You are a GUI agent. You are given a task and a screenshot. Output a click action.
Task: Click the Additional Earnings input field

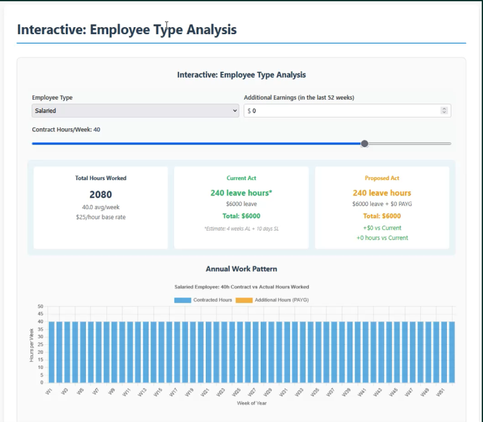tap(347, 111)
